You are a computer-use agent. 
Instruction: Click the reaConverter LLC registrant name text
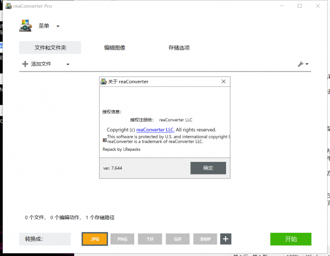pos(176,120)
